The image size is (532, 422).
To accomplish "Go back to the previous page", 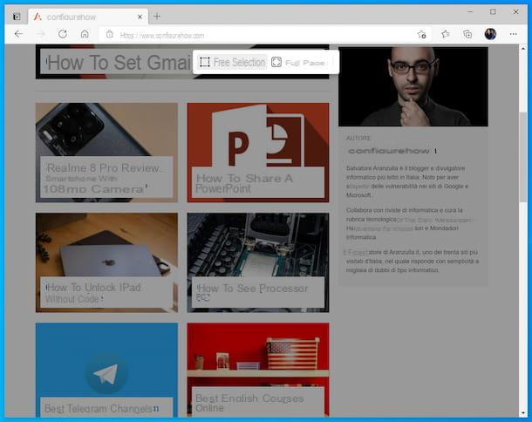I will [18, 34].
